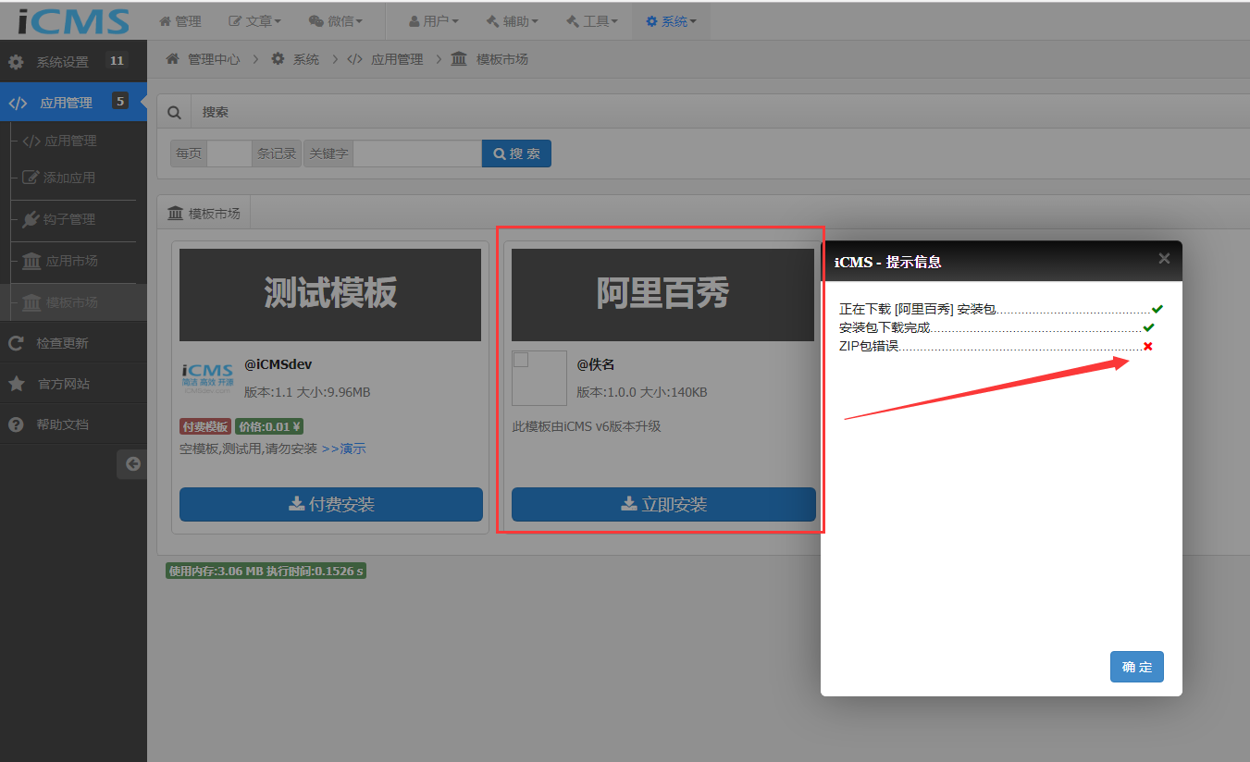This screenshot has width=1250, height=762.
Task: Open the 工具 dropdown menu
Action: pos(591,21)
